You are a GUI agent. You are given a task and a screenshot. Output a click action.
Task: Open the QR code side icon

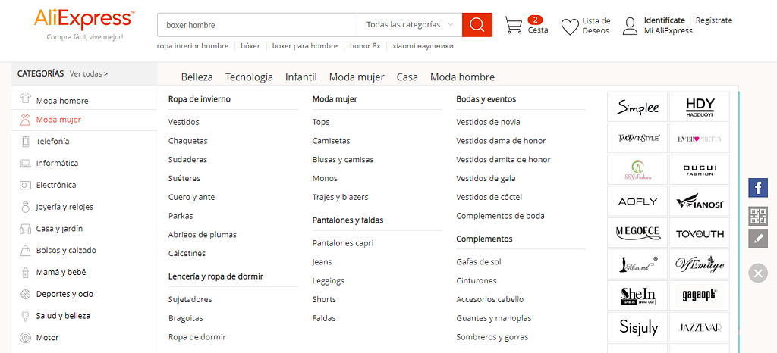tap(758, 217)
